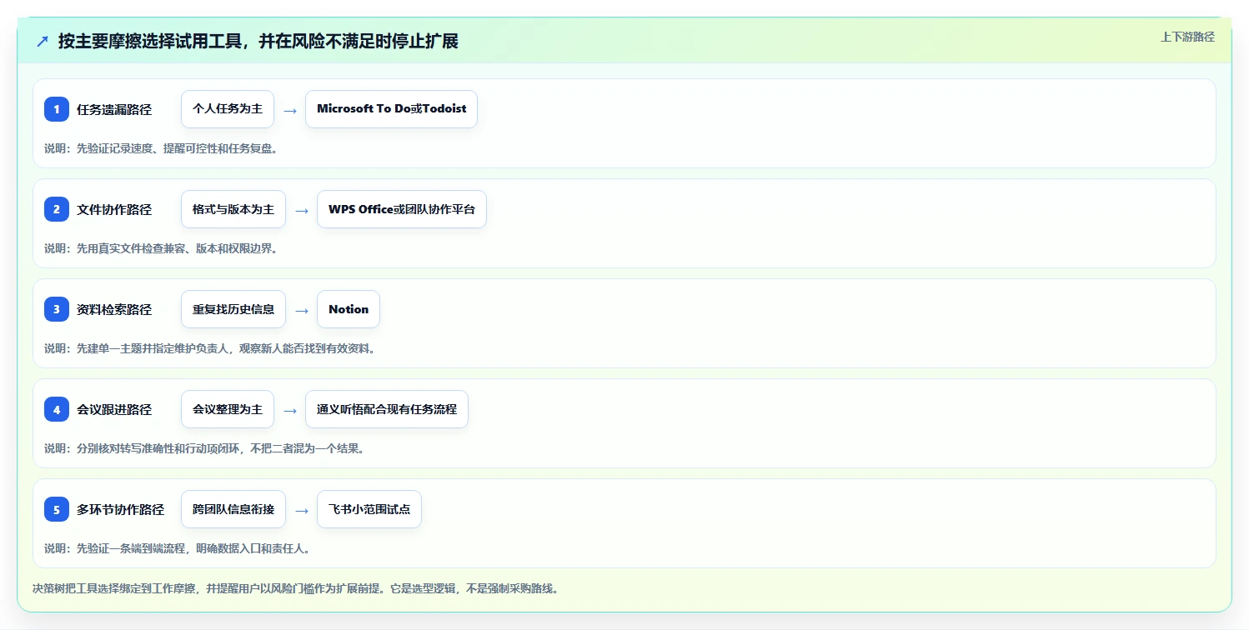1249x630 pixels.
Task: Select the 会议整理为主 chip
Action: pyautogui.click(x=228, y=409)
